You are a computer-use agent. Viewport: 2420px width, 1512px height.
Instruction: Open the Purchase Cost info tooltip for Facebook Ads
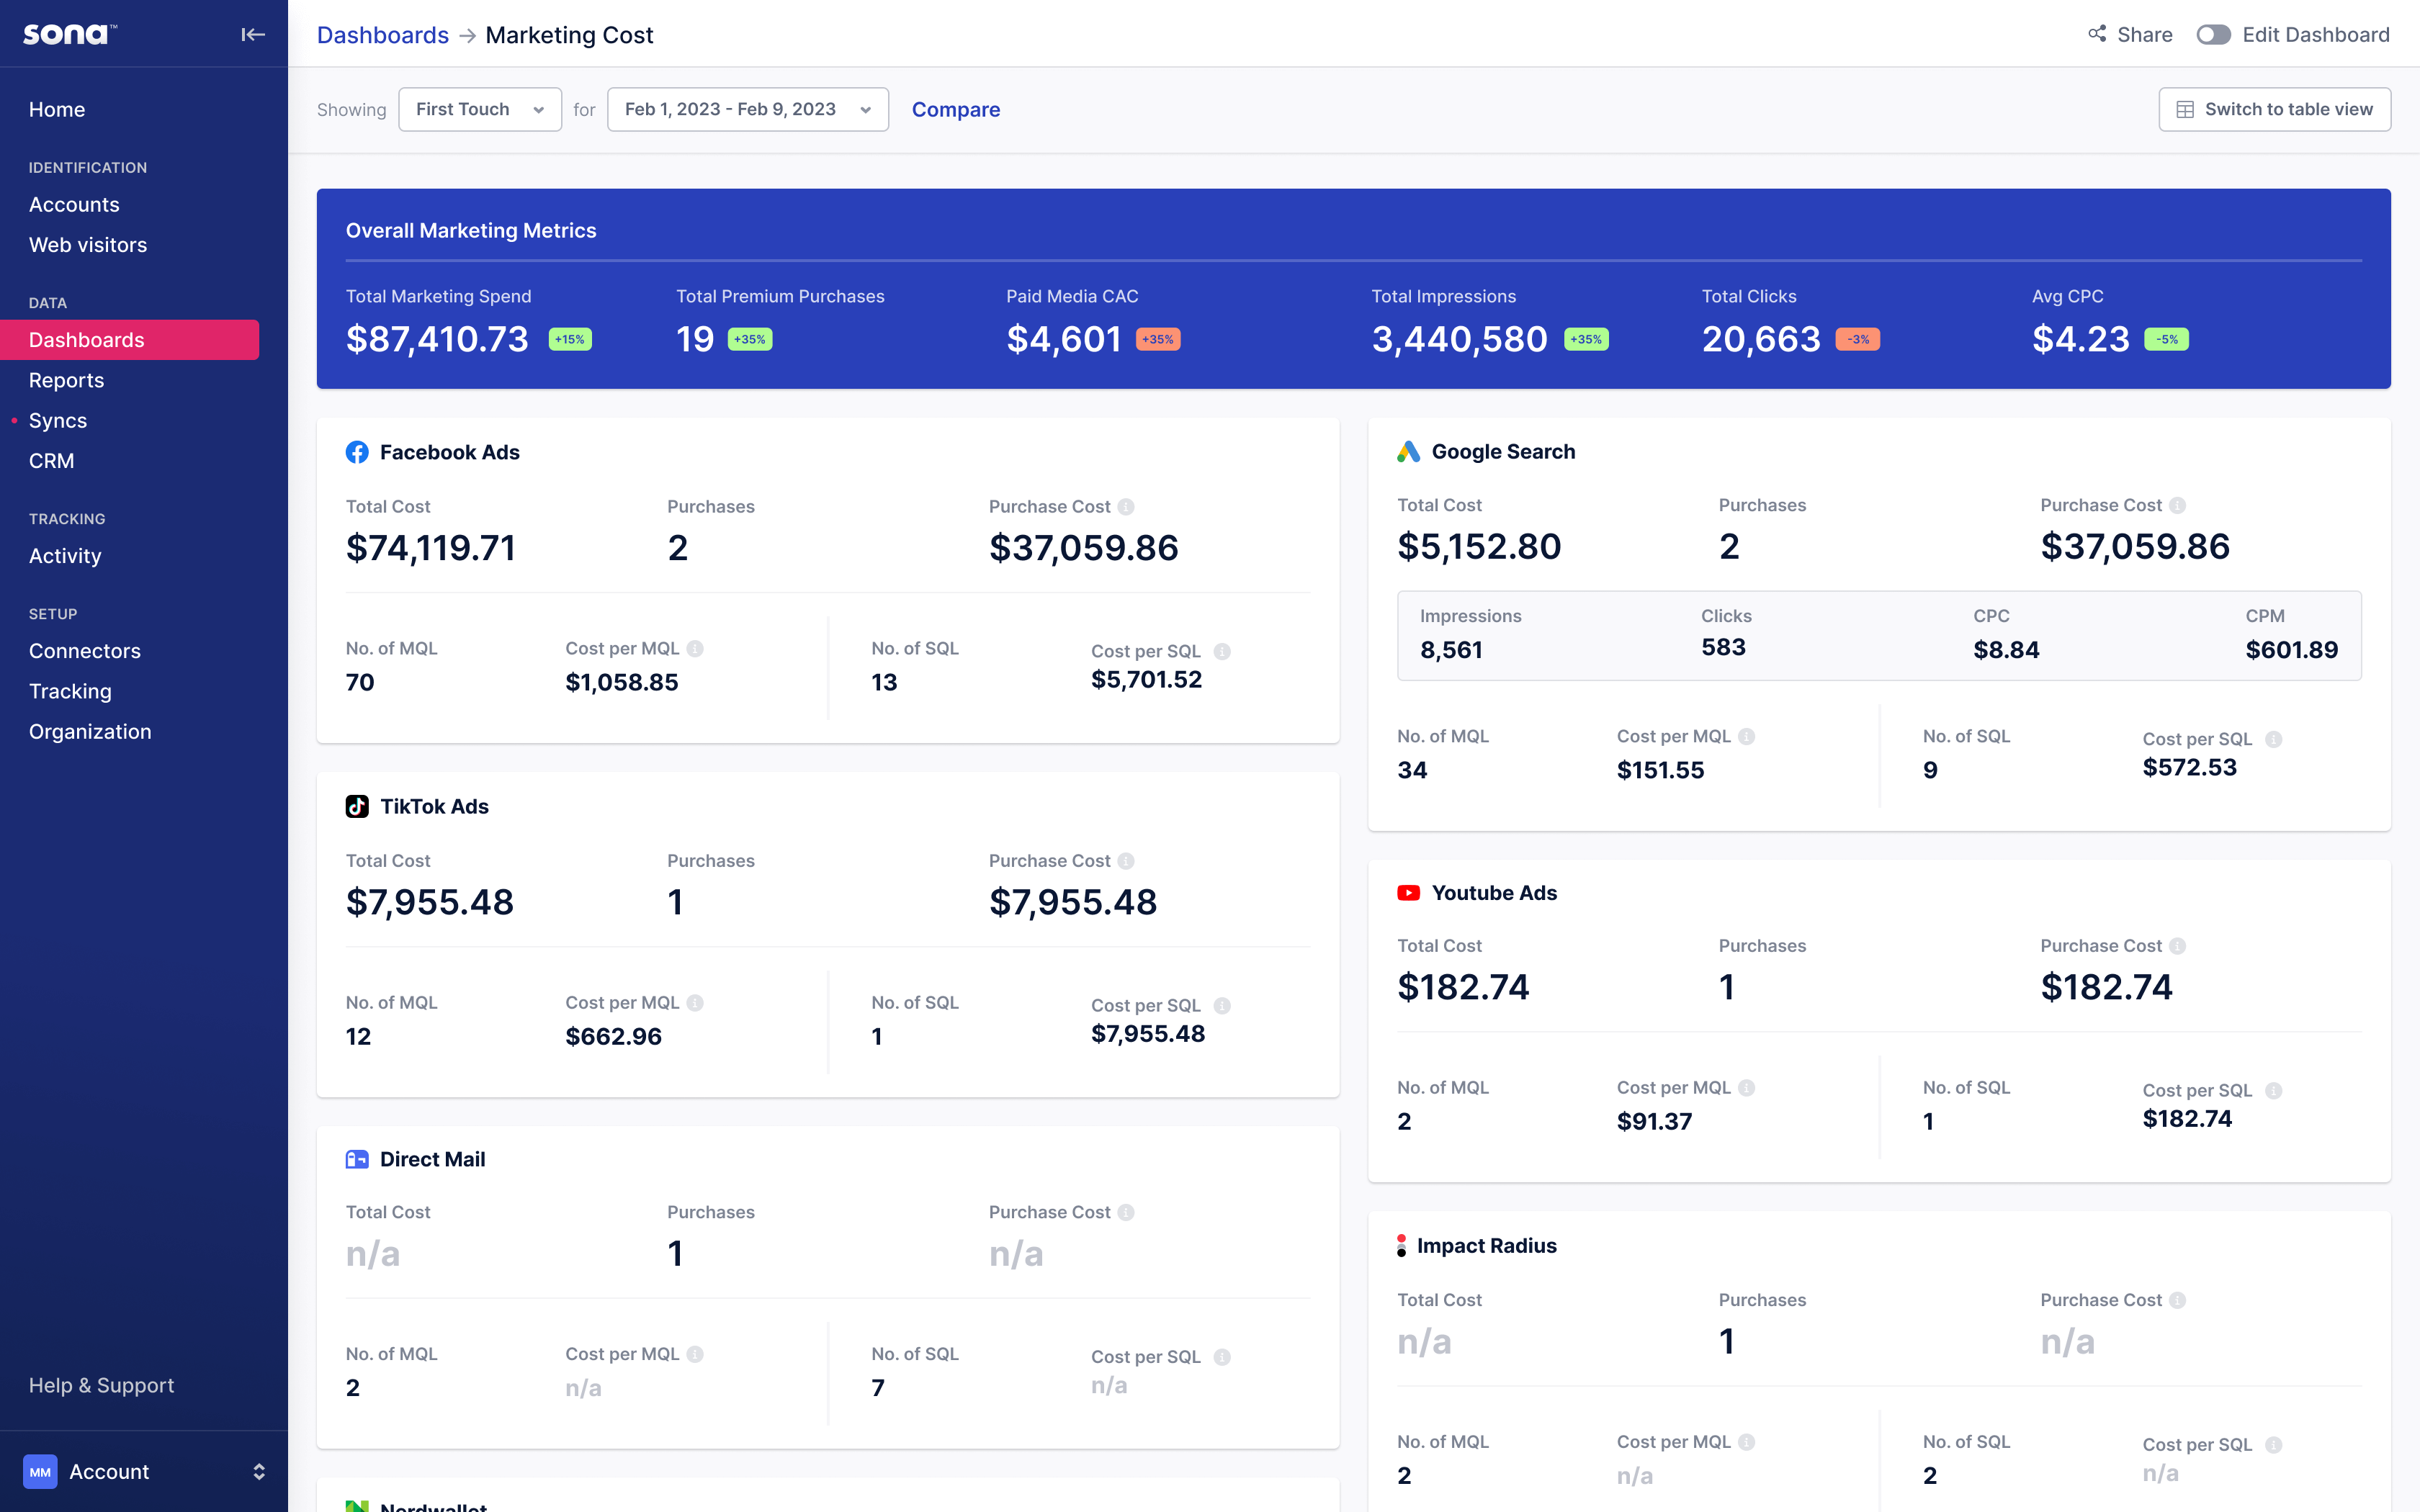tap(1128, 506)
